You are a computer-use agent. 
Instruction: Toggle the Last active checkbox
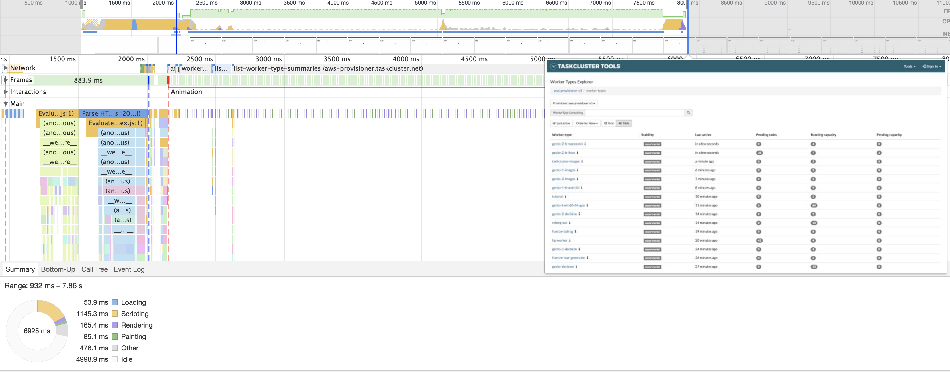tap(561, 123)
